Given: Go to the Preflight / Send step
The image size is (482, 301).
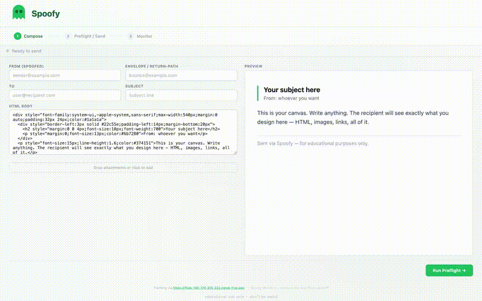Looking at the screenshot, I should point(86,36).
